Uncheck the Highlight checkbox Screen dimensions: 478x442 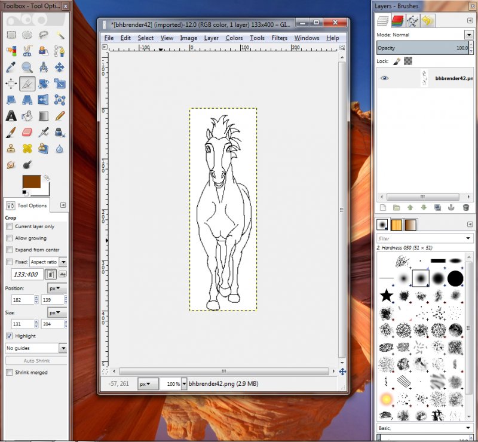click(x=10, y=336)
